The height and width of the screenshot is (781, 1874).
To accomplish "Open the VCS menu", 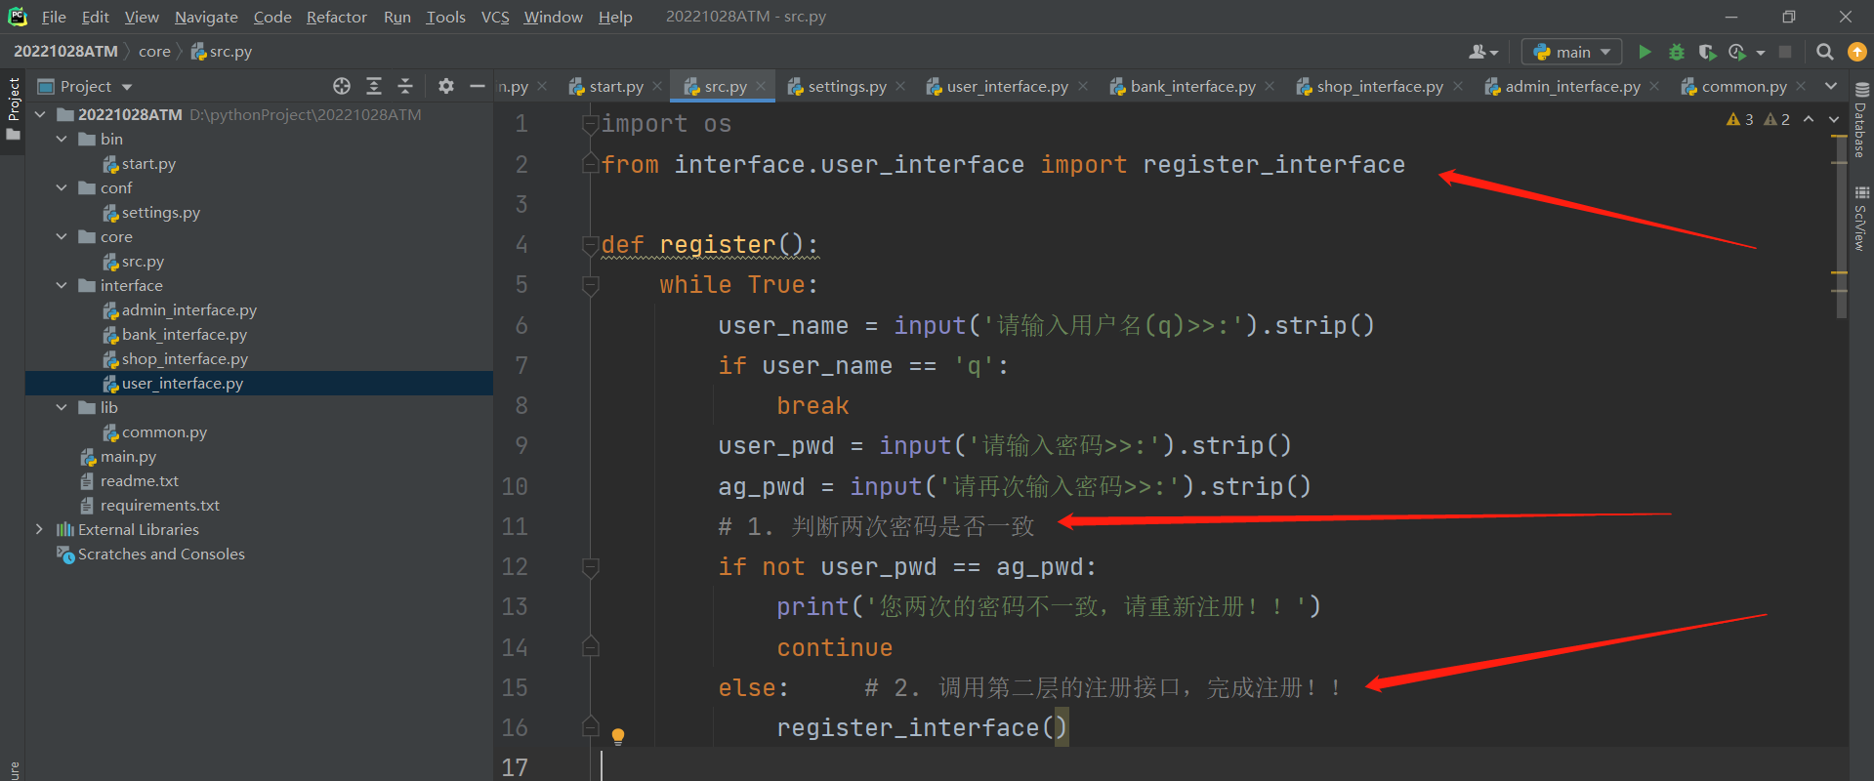I will pyautogui.click(x=495, y=17).
